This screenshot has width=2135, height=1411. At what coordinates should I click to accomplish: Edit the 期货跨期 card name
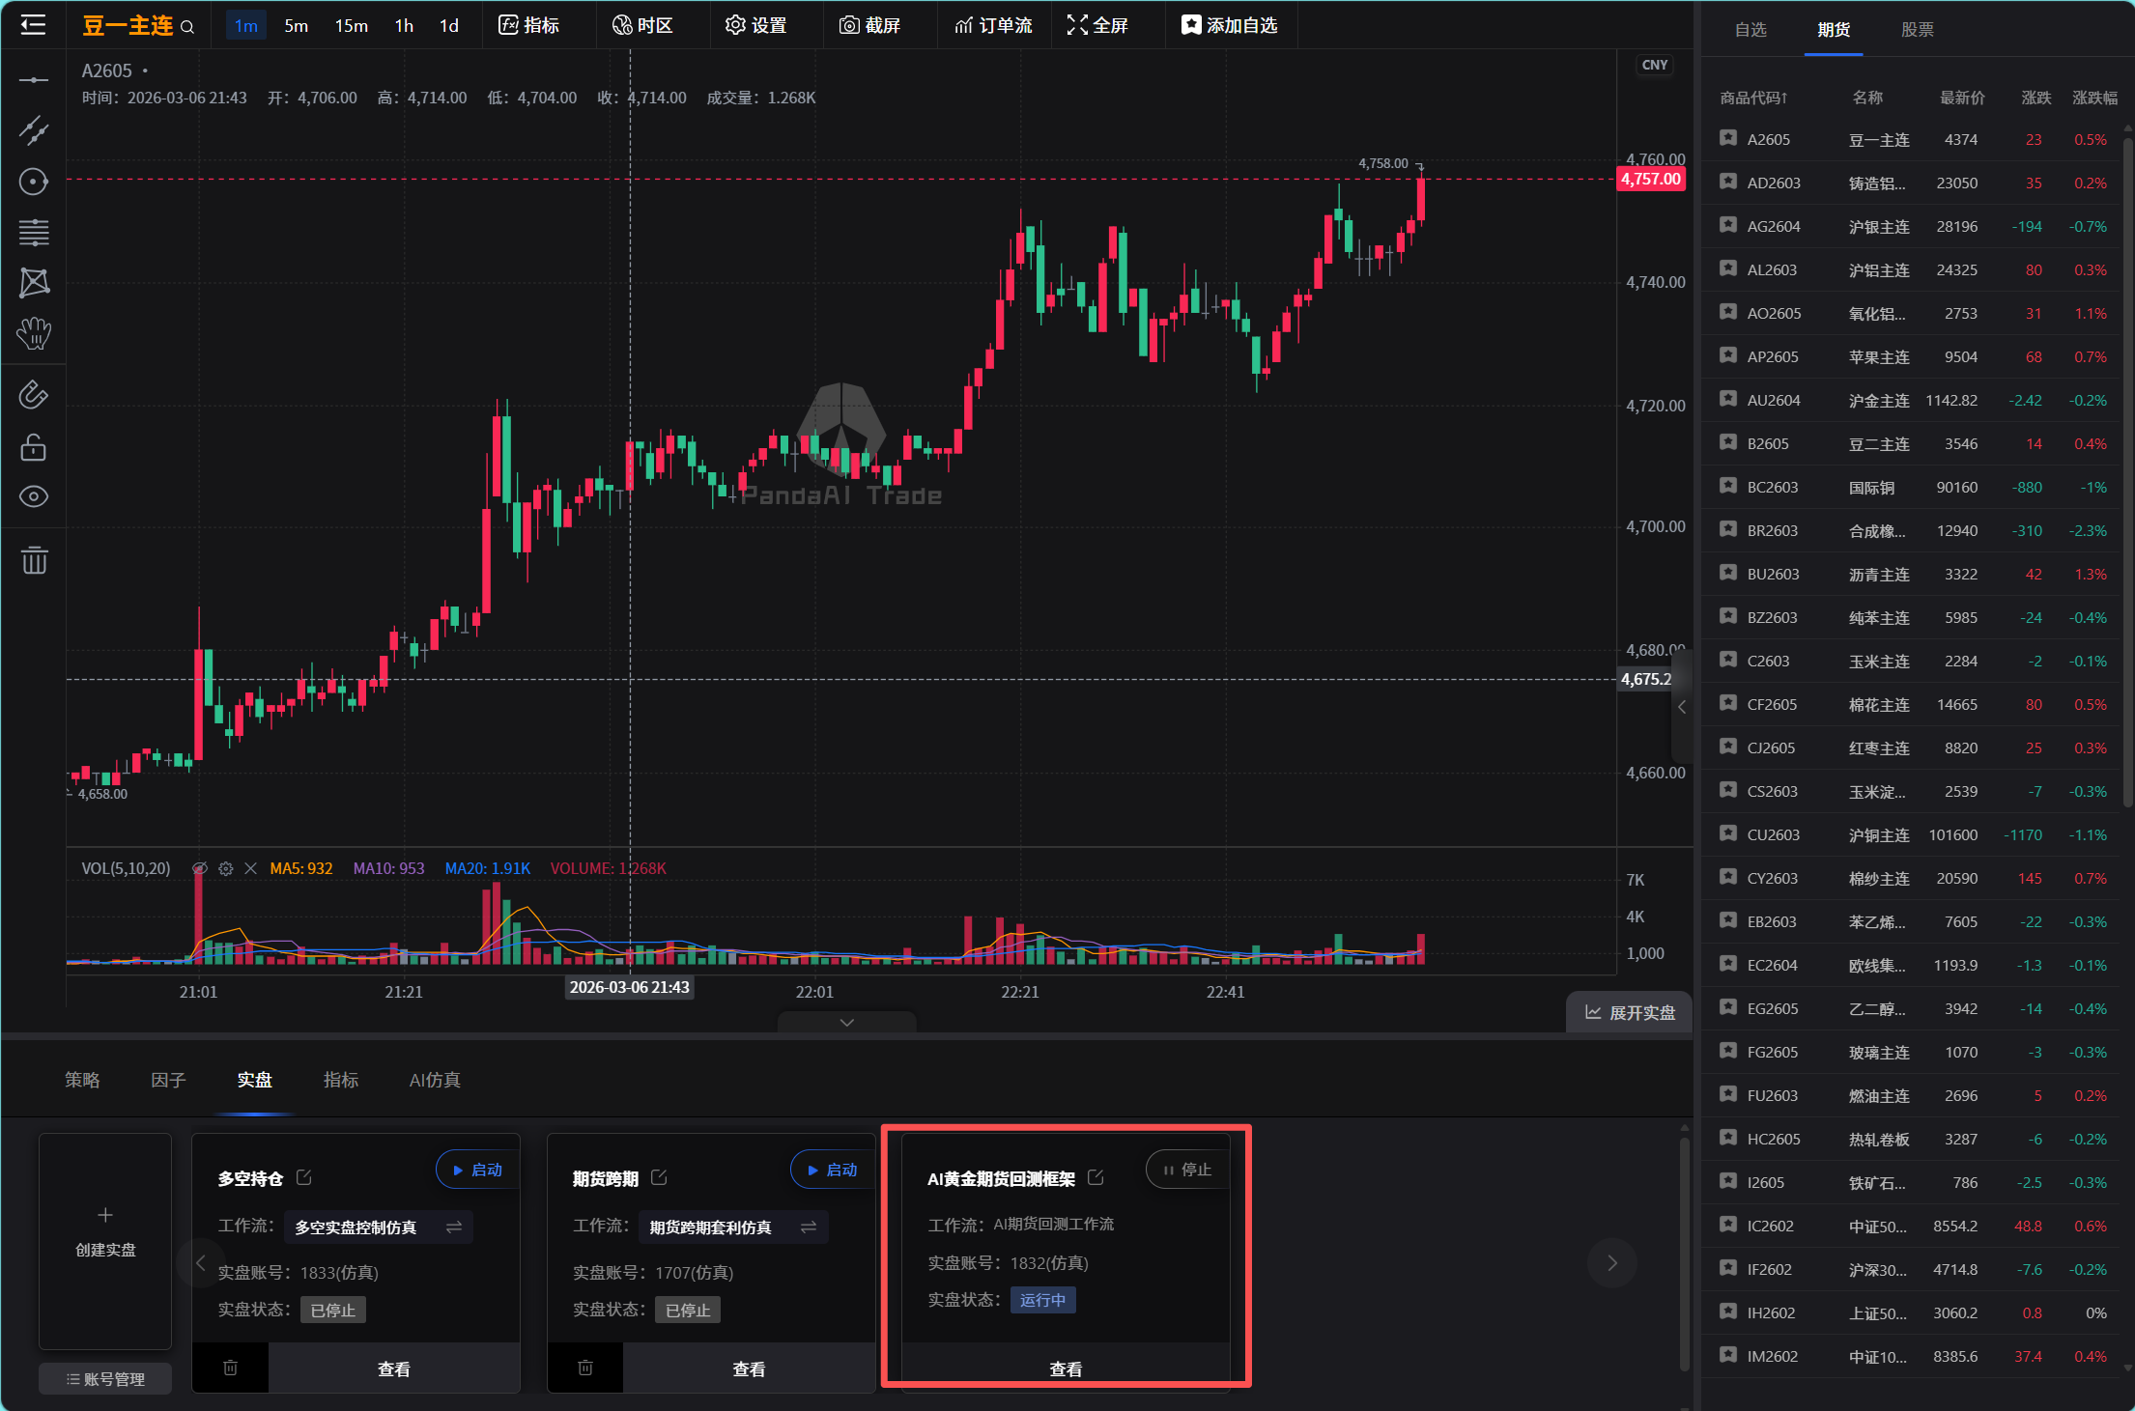pyautogui.click(x=660, y=1177)
